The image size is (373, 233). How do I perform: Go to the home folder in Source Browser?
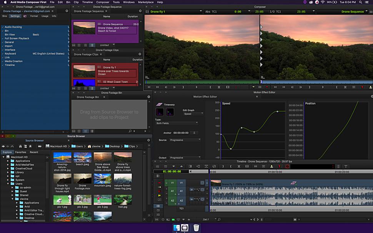pos(20,146)
